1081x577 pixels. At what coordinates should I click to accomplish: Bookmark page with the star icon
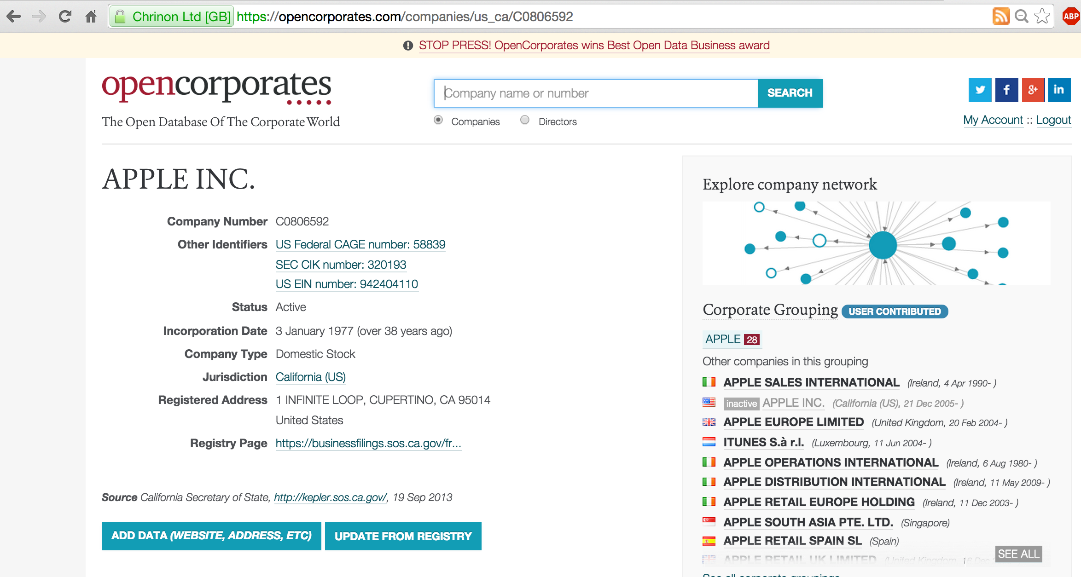click(1042, 17)
